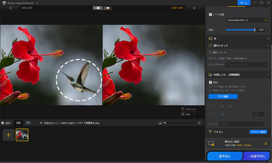Open the ステップ1 history dropdown
Viewport: 272px width, 163px height.
tap(242, 124)
